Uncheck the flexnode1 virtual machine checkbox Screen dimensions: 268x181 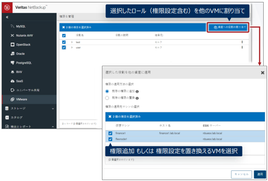[x=110, y=139]
